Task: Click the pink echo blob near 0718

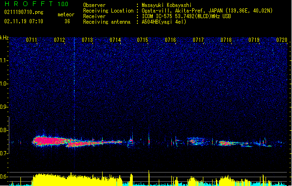Action: click(x=226, y=143)
